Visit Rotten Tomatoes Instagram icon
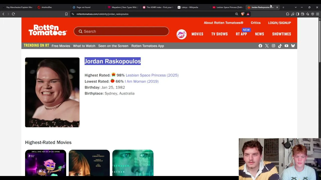 point(273,46)
